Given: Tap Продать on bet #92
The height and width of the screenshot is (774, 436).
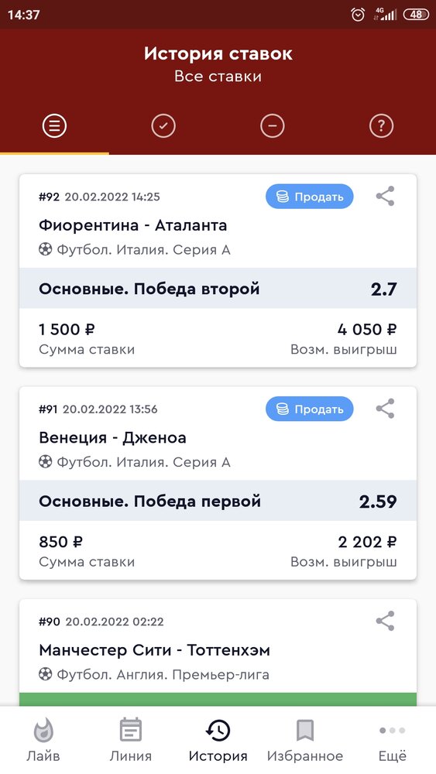Looking at the screenshot, I should pyautogui.click(x=310, y=197).
